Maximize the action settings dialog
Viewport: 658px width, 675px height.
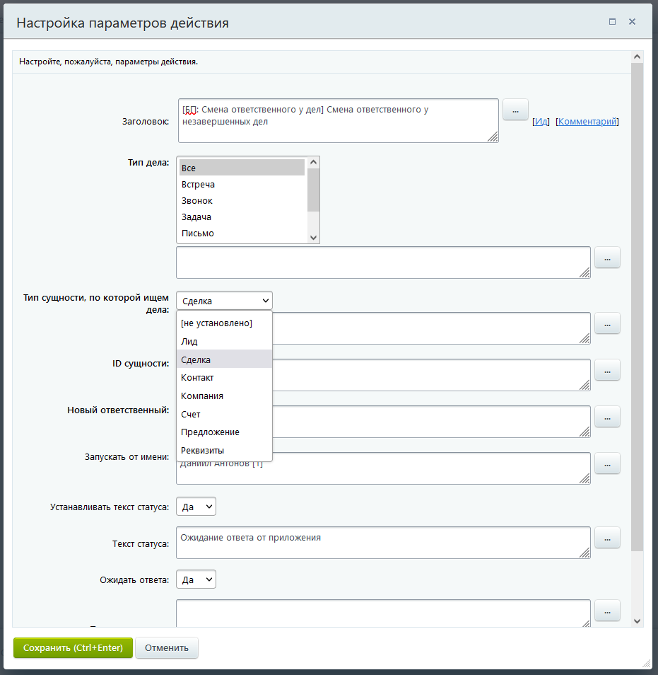point(613,22)
